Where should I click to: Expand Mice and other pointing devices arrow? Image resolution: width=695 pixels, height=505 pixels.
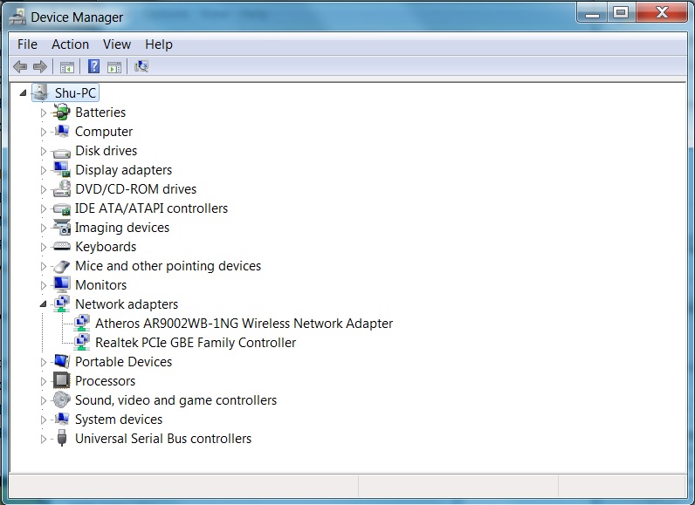pos(44,266)
